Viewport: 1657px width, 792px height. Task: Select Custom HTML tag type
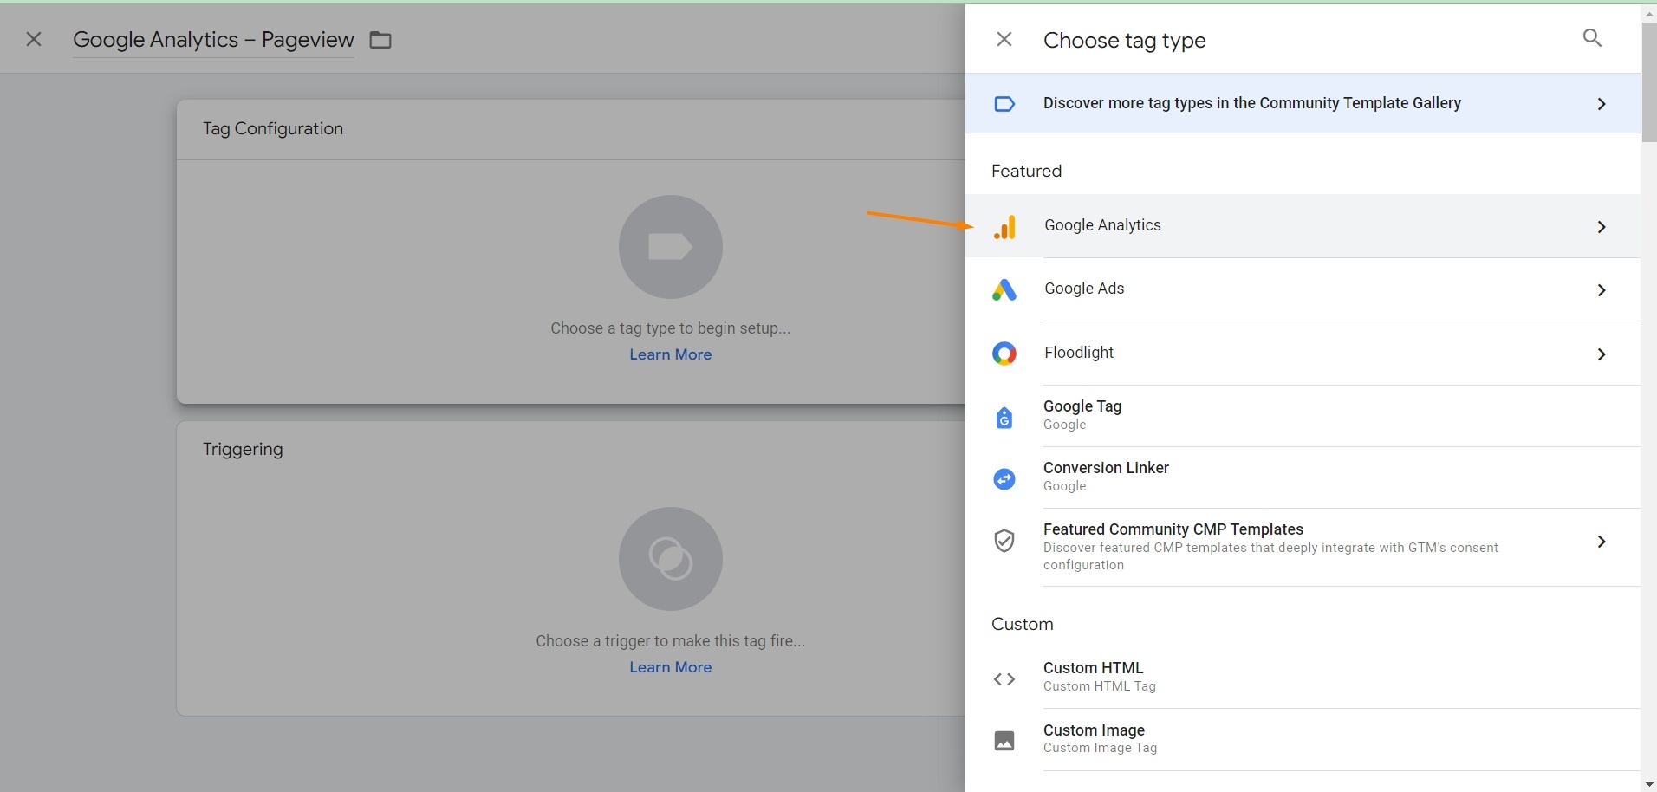coord(1303,677)
